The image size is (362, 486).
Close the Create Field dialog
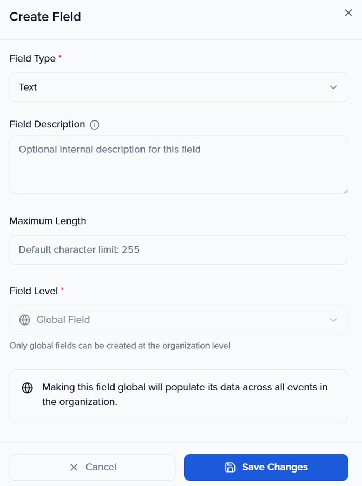tap(348, 13)
